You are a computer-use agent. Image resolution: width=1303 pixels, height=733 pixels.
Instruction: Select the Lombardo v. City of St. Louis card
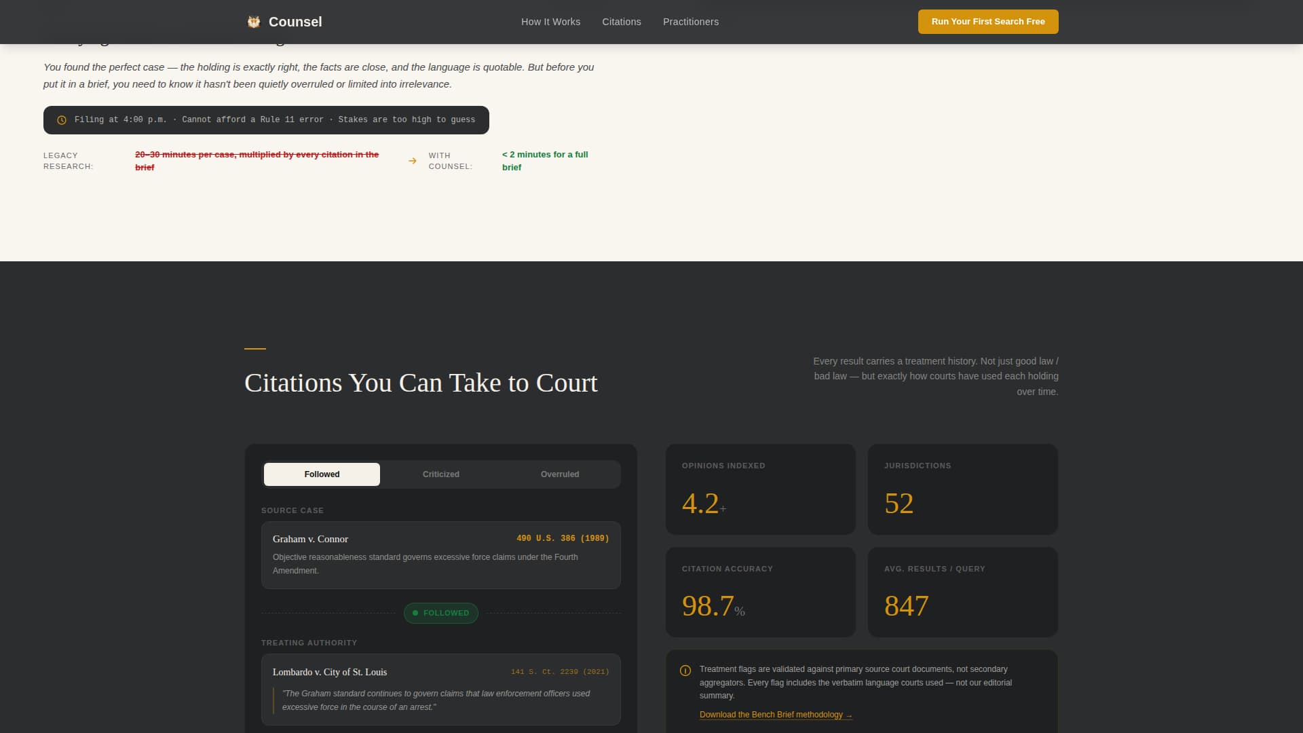click(440, 689)
